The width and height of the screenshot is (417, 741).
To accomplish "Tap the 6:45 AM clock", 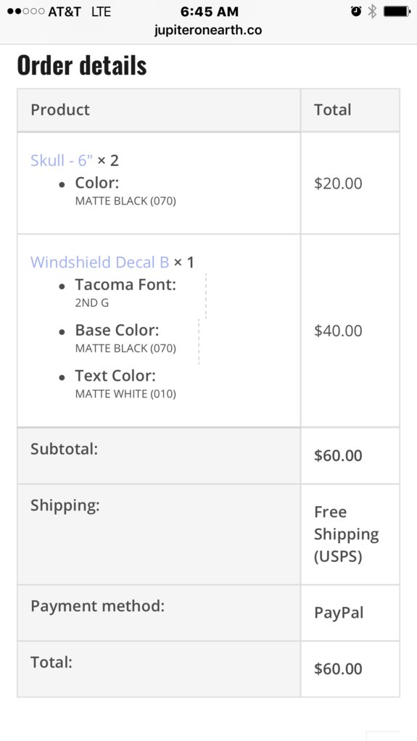I will click(x=210, y=11).
